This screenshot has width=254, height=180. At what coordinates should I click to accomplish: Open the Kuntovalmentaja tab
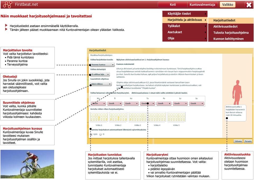202,4
